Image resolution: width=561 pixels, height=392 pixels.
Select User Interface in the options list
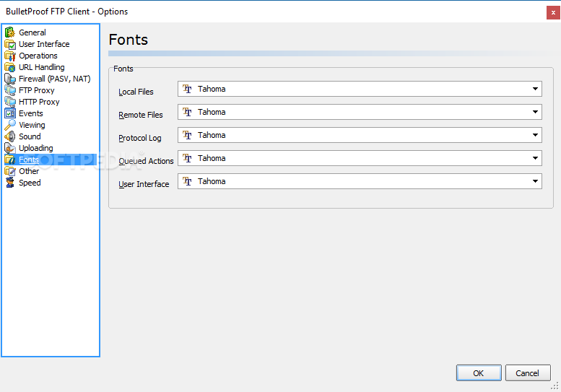point(44,44)
